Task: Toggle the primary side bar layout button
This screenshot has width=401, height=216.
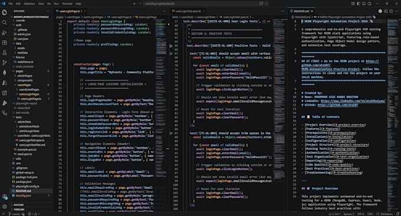Action: (x=359, y=4)
